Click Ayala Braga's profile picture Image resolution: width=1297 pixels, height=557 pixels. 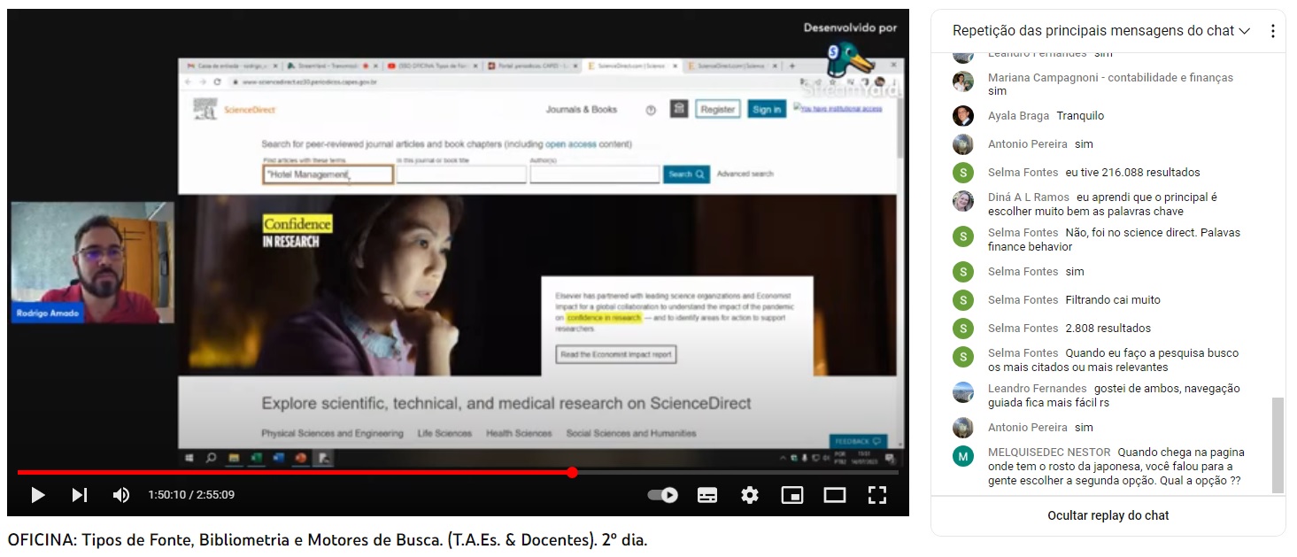coord(963,116)
